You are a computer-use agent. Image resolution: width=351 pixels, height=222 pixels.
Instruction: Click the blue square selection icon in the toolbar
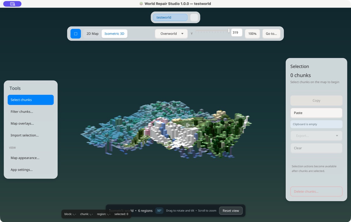pos(76,34)
